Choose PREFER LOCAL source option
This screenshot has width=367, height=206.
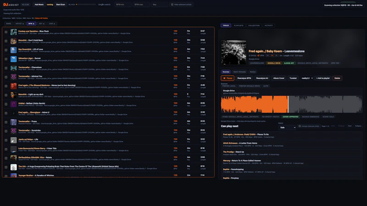[x=229, y=86]
